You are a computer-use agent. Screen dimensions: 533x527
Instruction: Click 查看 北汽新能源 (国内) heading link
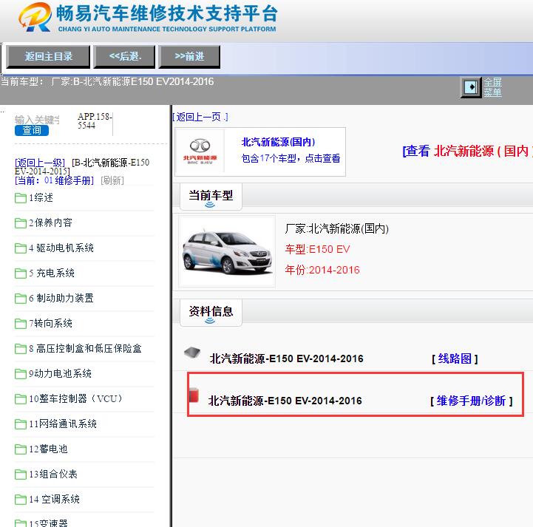(x=467, y=152)
